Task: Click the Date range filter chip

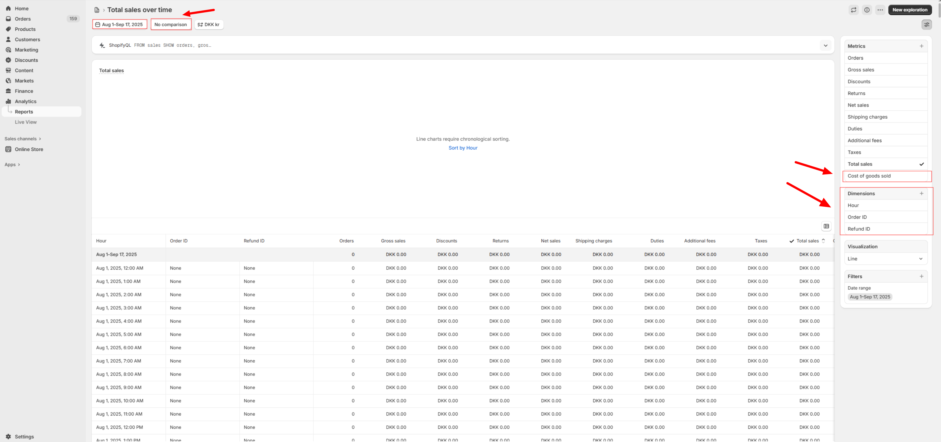Action: pyautogui.click(x=870, y=297)
